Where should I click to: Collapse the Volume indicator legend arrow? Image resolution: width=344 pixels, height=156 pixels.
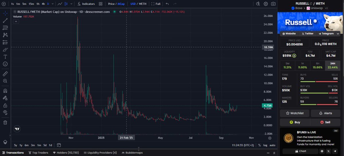coord(16,21)
